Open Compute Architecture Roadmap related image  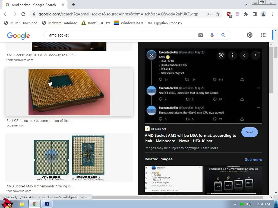click(x=233, y=180)
